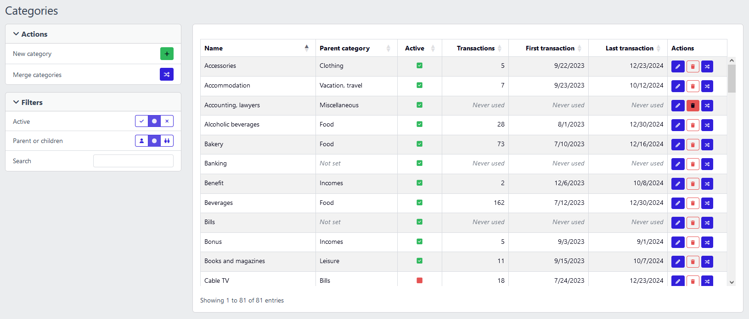Merge the Beverages category

click(x=707, y=203)
